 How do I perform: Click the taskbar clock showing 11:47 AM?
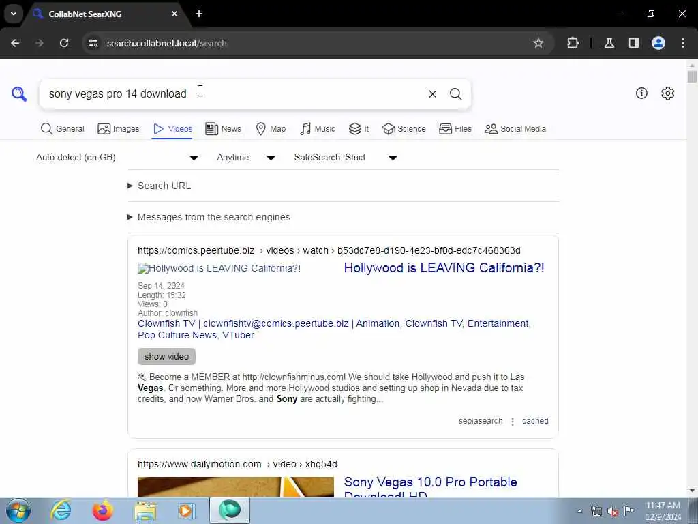[663, 510]
